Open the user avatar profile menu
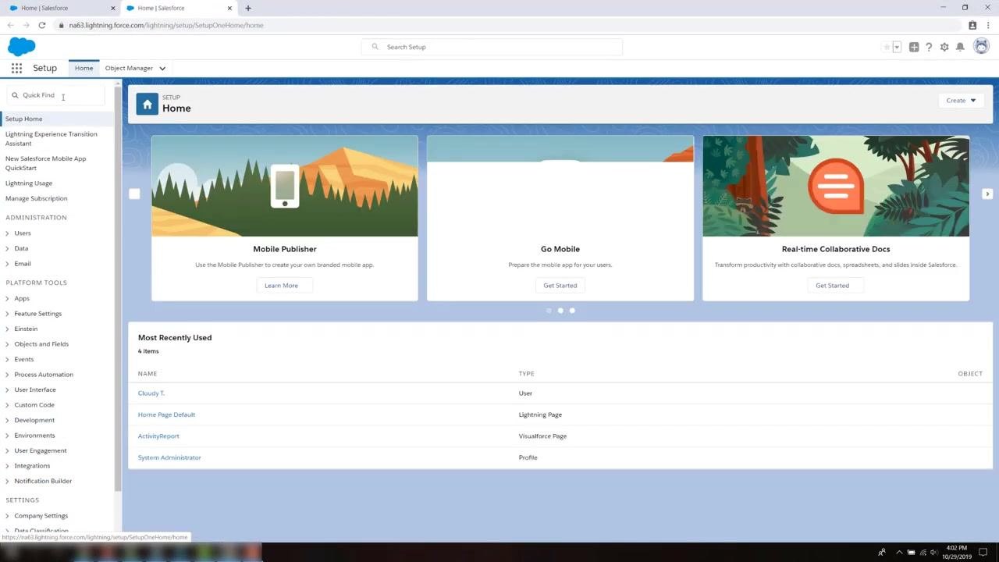This screenshot has width=999, height=562. (981, 47)
